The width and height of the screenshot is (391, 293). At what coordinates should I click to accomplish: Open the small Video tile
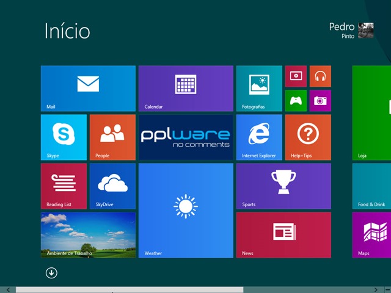pyautogui.click(x=296, y=76)
